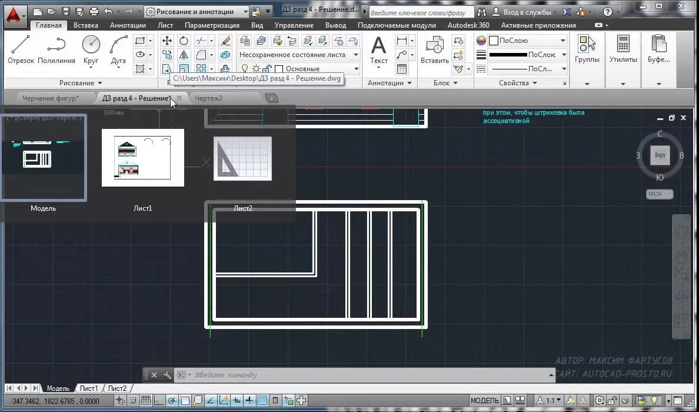
Task: Toggle transparency display in status bar
Action: click(262, 400)
